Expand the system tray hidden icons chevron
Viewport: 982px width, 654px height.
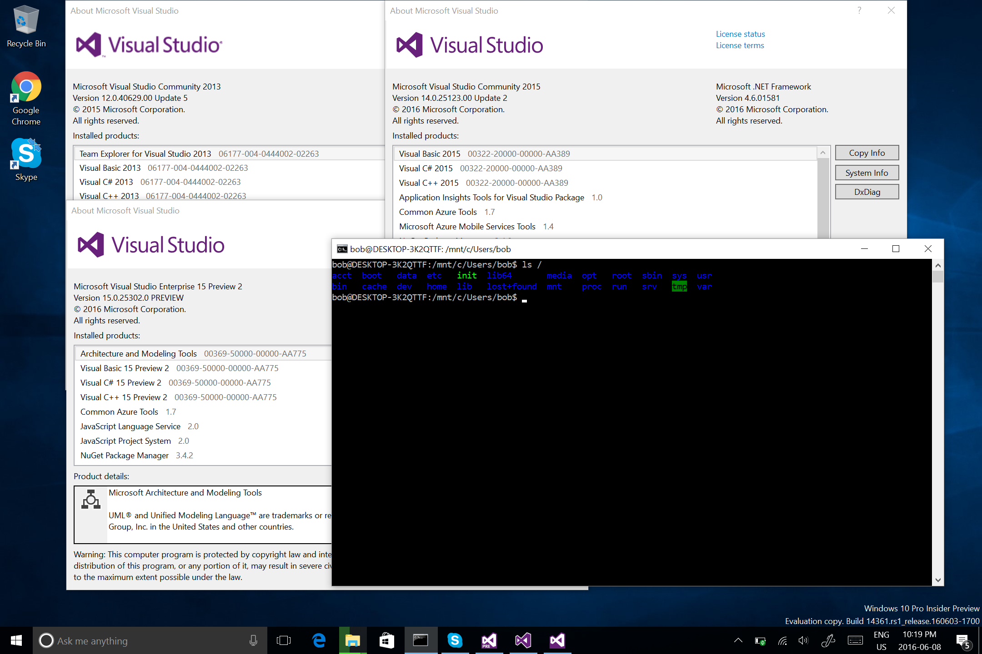[x=738, y=640]
